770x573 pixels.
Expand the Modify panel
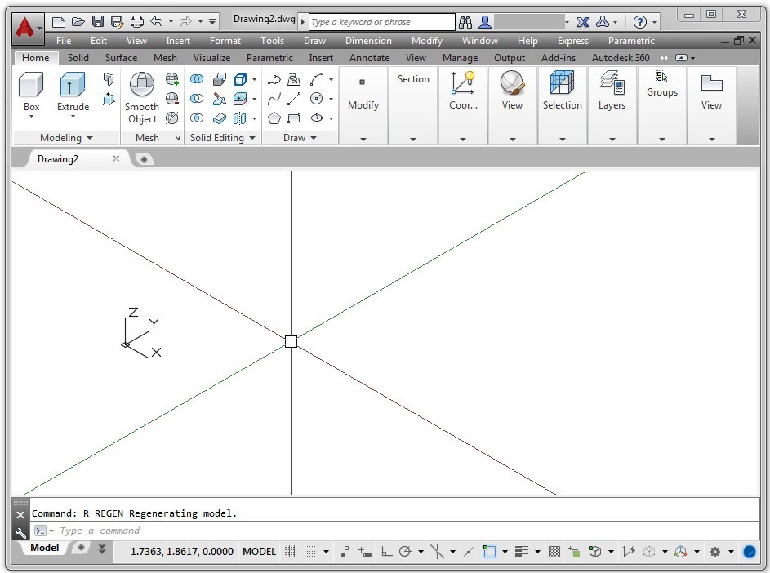[x=363, y=140]
